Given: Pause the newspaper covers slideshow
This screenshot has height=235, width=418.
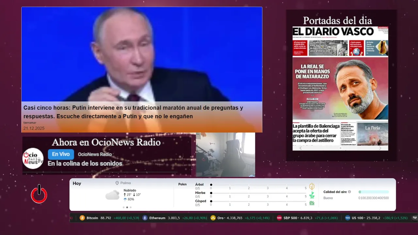Looking at the screenshot, I should tap(340, 148).
